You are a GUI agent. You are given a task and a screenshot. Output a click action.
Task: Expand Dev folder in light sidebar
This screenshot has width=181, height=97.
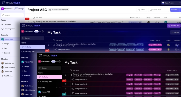pyautogui.click(x=2, y=48)
